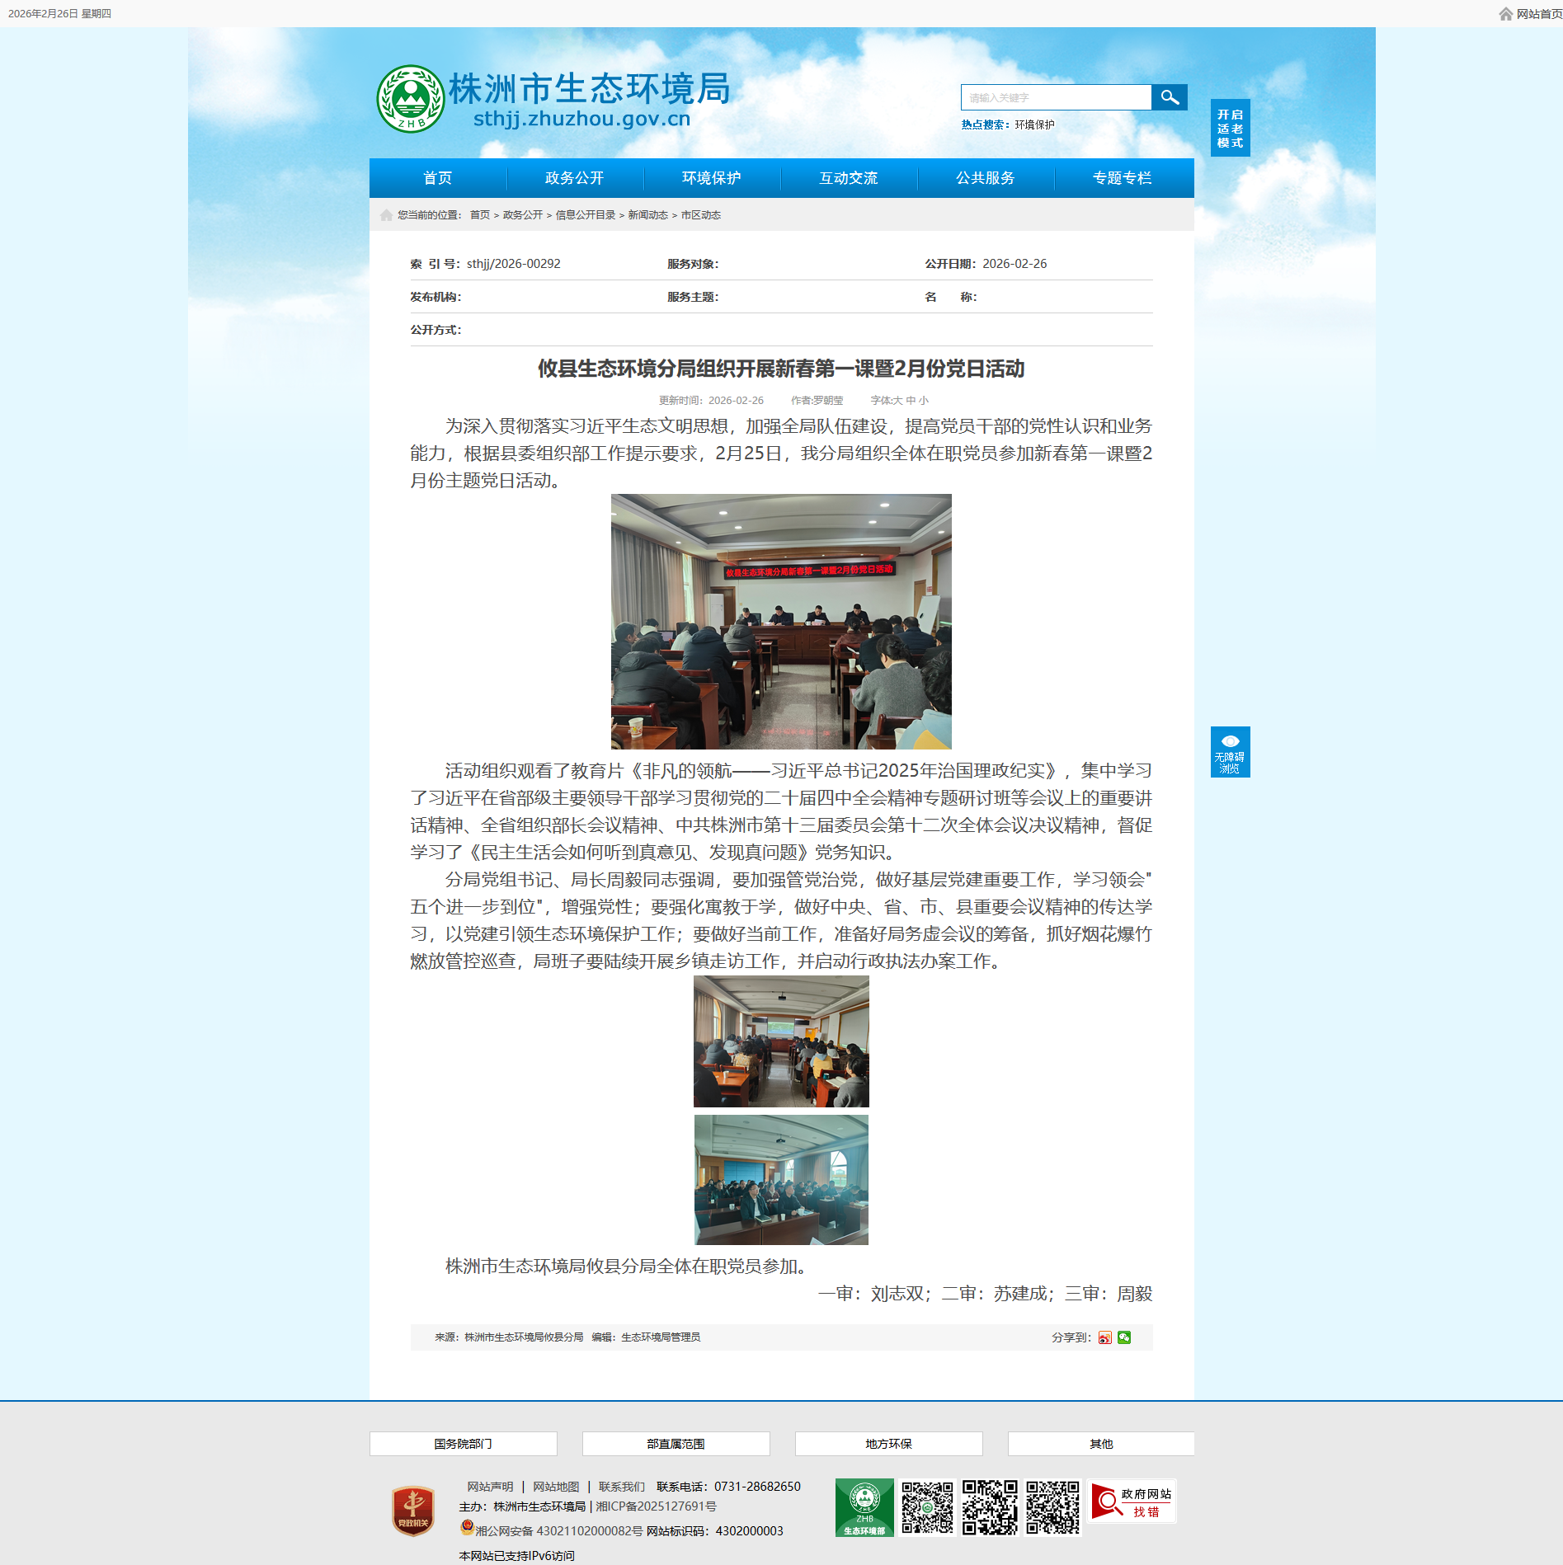
Task: Click the keyword search input field
Action: point(1056,97)
